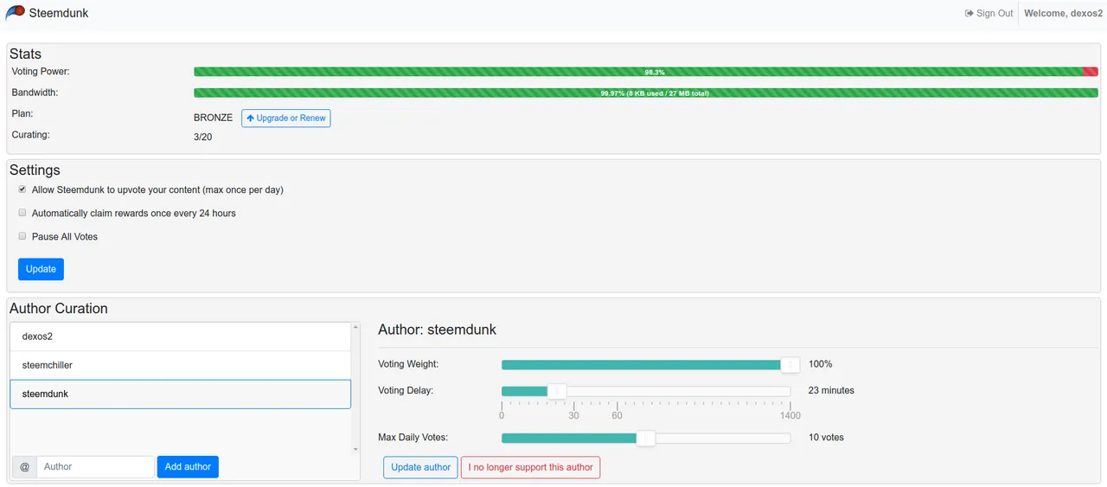1107x487 pixels.
Task: Click the 60 tick label on delay scale
Action: (617, 416)
